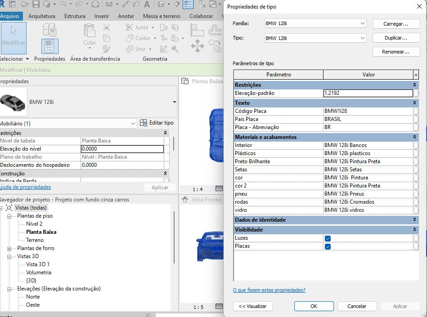Click the Type Properties icon above Propriedades
This screenshot has width=427, height=317.
click(50, 30)
